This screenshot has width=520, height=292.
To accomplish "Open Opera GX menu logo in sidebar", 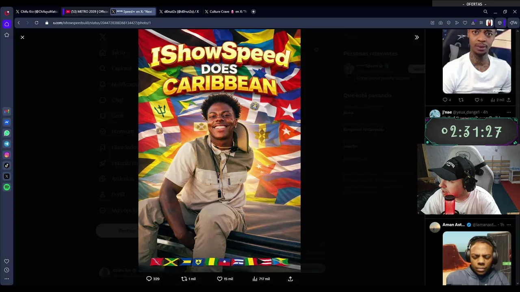I will click(x=6, y=13).
